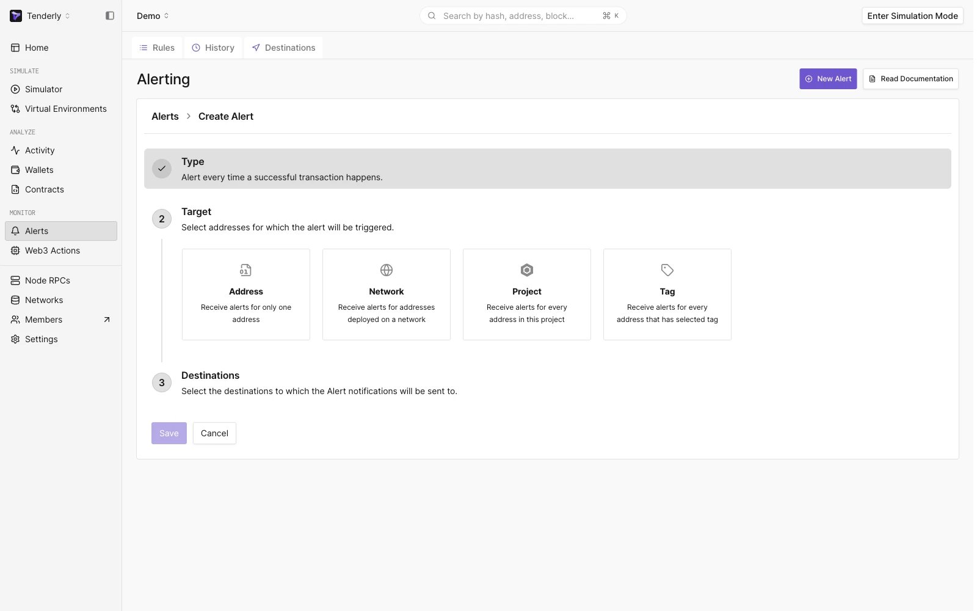Click step 2 Target heading
The image size is (977, 611).
click(x=196, y=211)
